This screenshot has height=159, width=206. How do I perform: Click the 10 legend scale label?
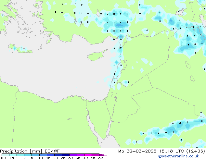41,158
